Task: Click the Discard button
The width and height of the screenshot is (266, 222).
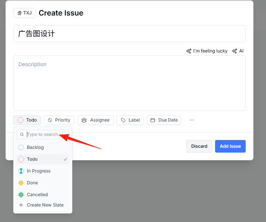Action: tap(199, 146)
